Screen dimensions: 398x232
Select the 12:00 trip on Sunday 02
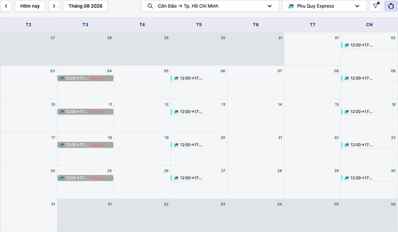[369, 45]
